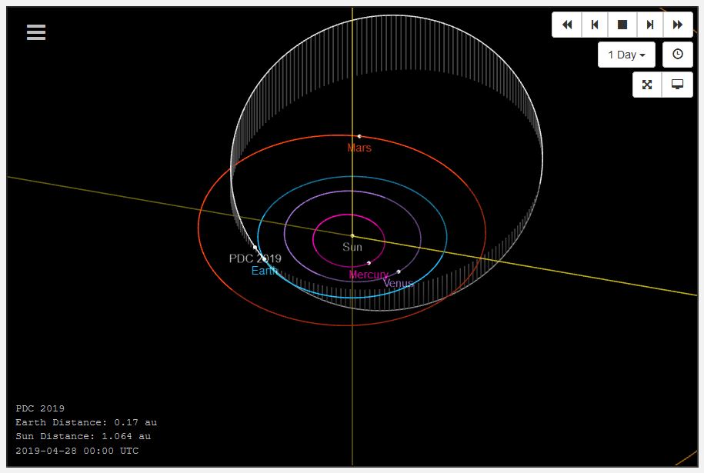Image resolution: width=704 pixels, height=473 pixels.
Task: Click the fast forward button
Action: (x=678, y=25)
